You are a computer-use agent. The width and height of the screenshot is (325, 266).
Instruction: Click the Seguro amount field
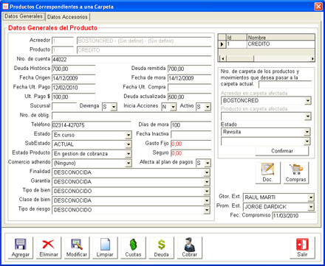point(191,153)
